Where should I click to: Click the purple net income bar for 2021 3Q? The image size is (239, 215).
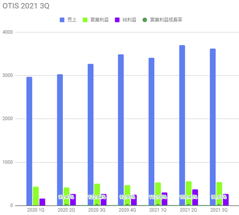(x=226, y=200)
